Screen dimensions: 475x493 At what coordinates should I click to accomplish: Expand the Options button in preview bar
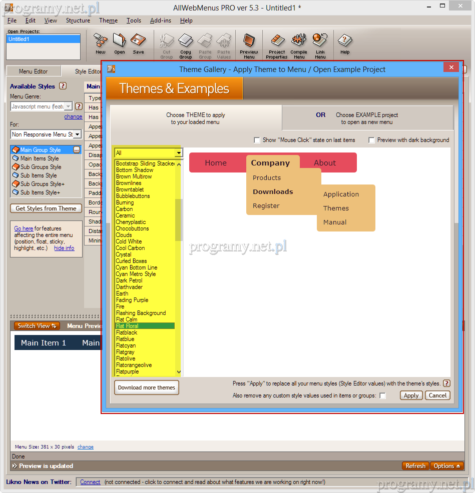447,466
